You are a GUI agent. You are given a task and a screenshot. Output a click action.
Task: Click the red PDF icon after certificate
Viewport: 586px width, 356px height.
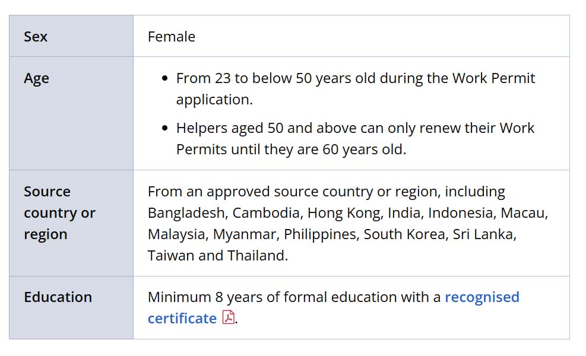pos(229,317)
